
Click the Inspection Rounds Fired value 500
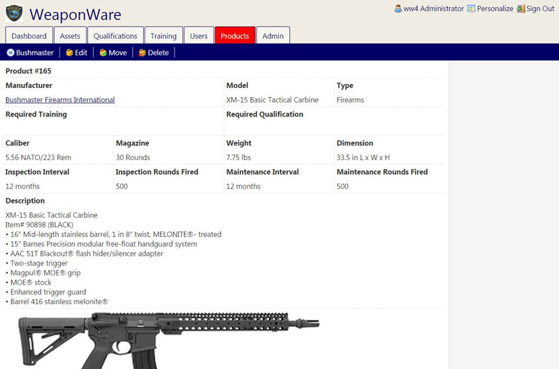pos(122,187)
